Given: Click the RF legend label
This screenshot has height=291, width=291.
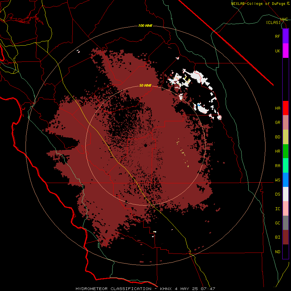Looking at the screenshot, I should (x=277, y=37).
